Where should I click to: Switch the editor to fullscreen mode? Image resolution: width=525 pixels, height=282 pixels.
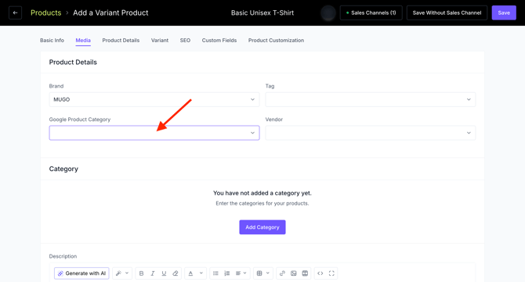point(331,273)
